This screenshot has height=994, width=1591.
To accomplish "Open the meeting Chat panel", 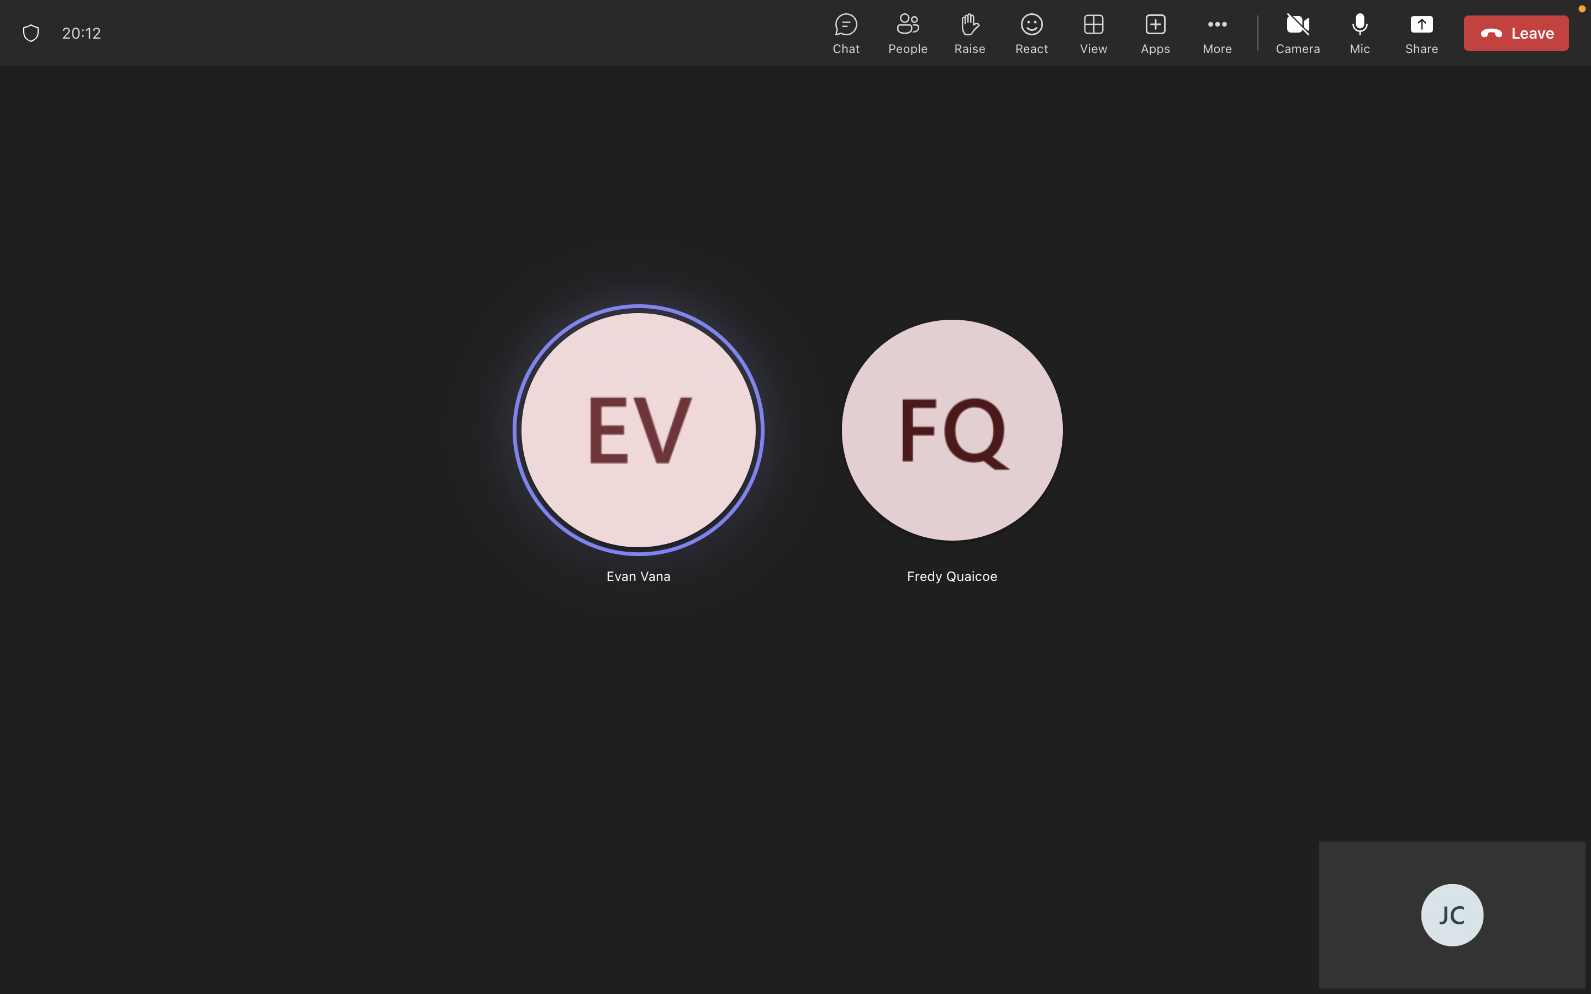I will 845,33.
